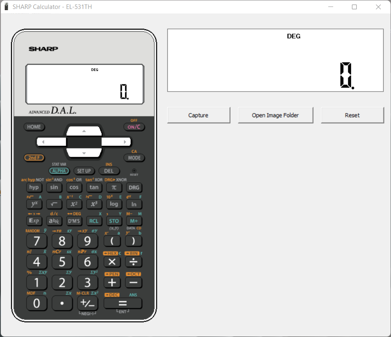Click the decimal point key
This screenshot has width=391, height=337.
click(x=62, y=303)
